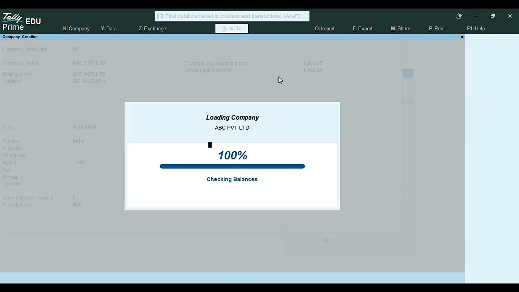Close the Company Creation panel
519x292 pixels.
click(462, 37)
